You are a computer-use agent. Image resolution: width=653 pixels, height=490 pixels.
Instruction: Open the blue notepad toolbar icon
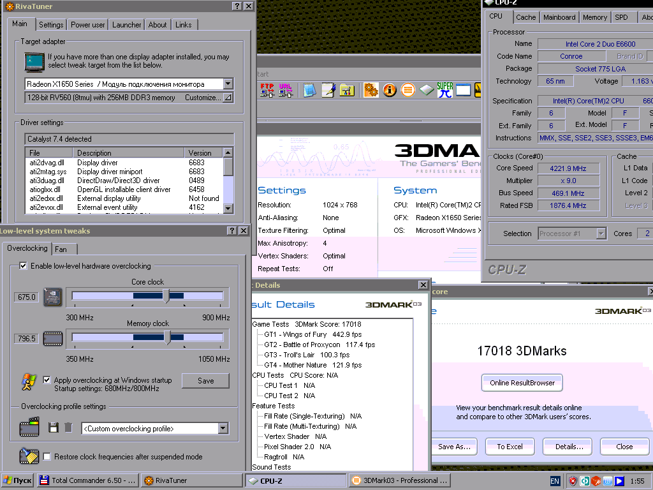[x=309, y=90]
